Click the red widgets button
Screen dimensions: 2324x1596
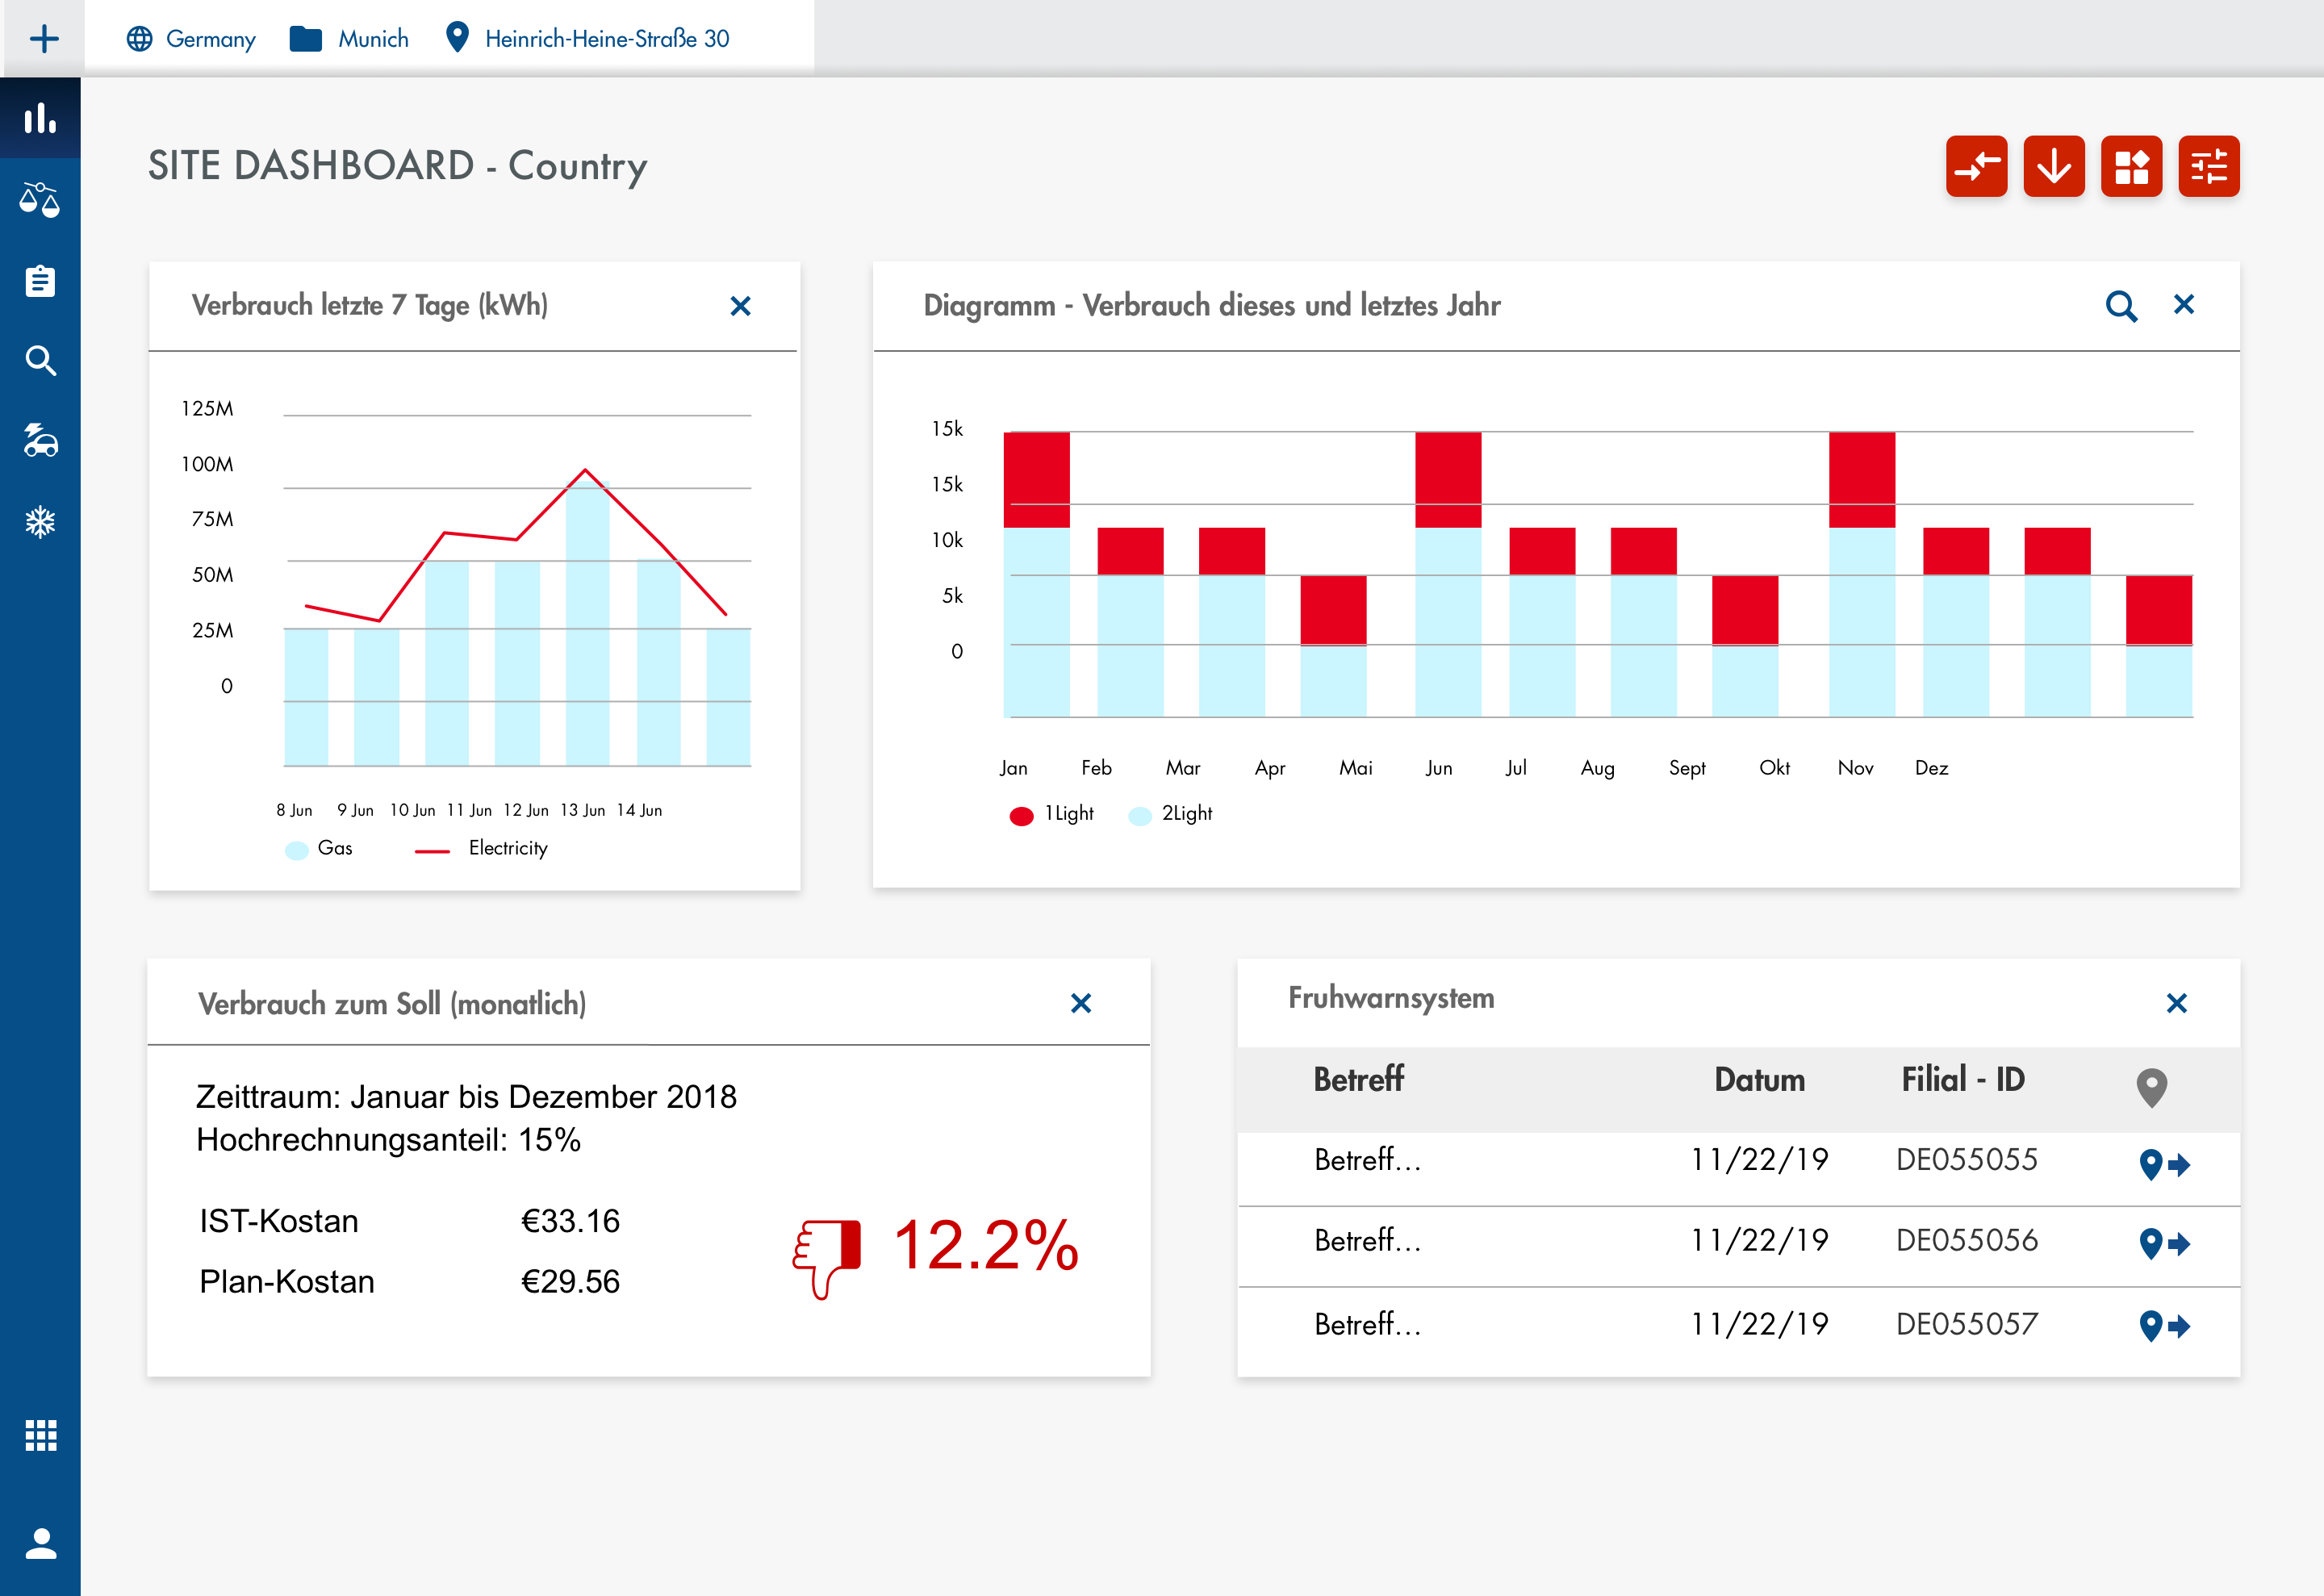point(2131,166)
